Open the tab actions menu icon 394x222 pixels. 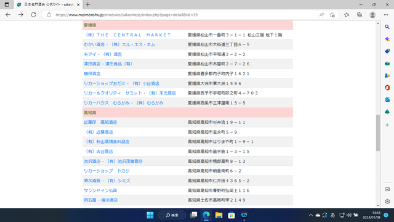click(x=7, y=4)
